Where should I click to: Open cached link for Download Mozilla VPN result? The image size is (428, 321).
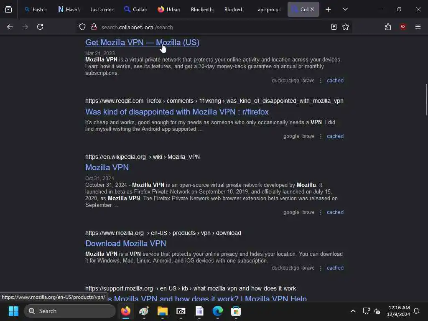335,268
